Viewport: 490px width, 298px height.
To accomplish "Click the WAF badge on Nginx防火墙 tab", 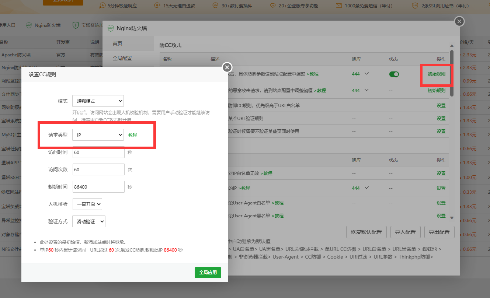I will pos(28,25).
